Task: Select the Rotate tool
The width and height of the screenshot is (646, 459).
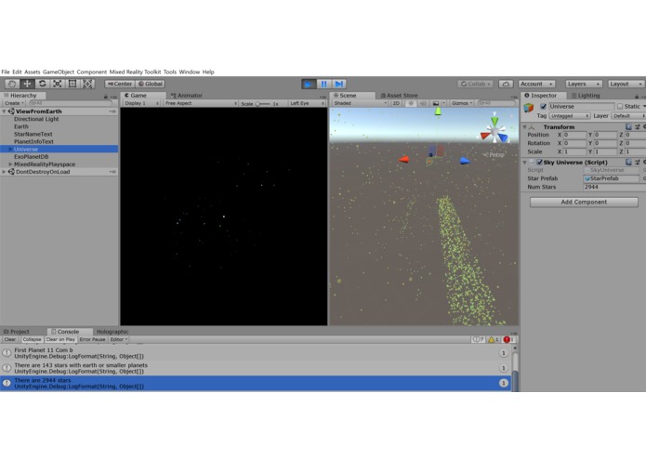Action: (43, 84)
